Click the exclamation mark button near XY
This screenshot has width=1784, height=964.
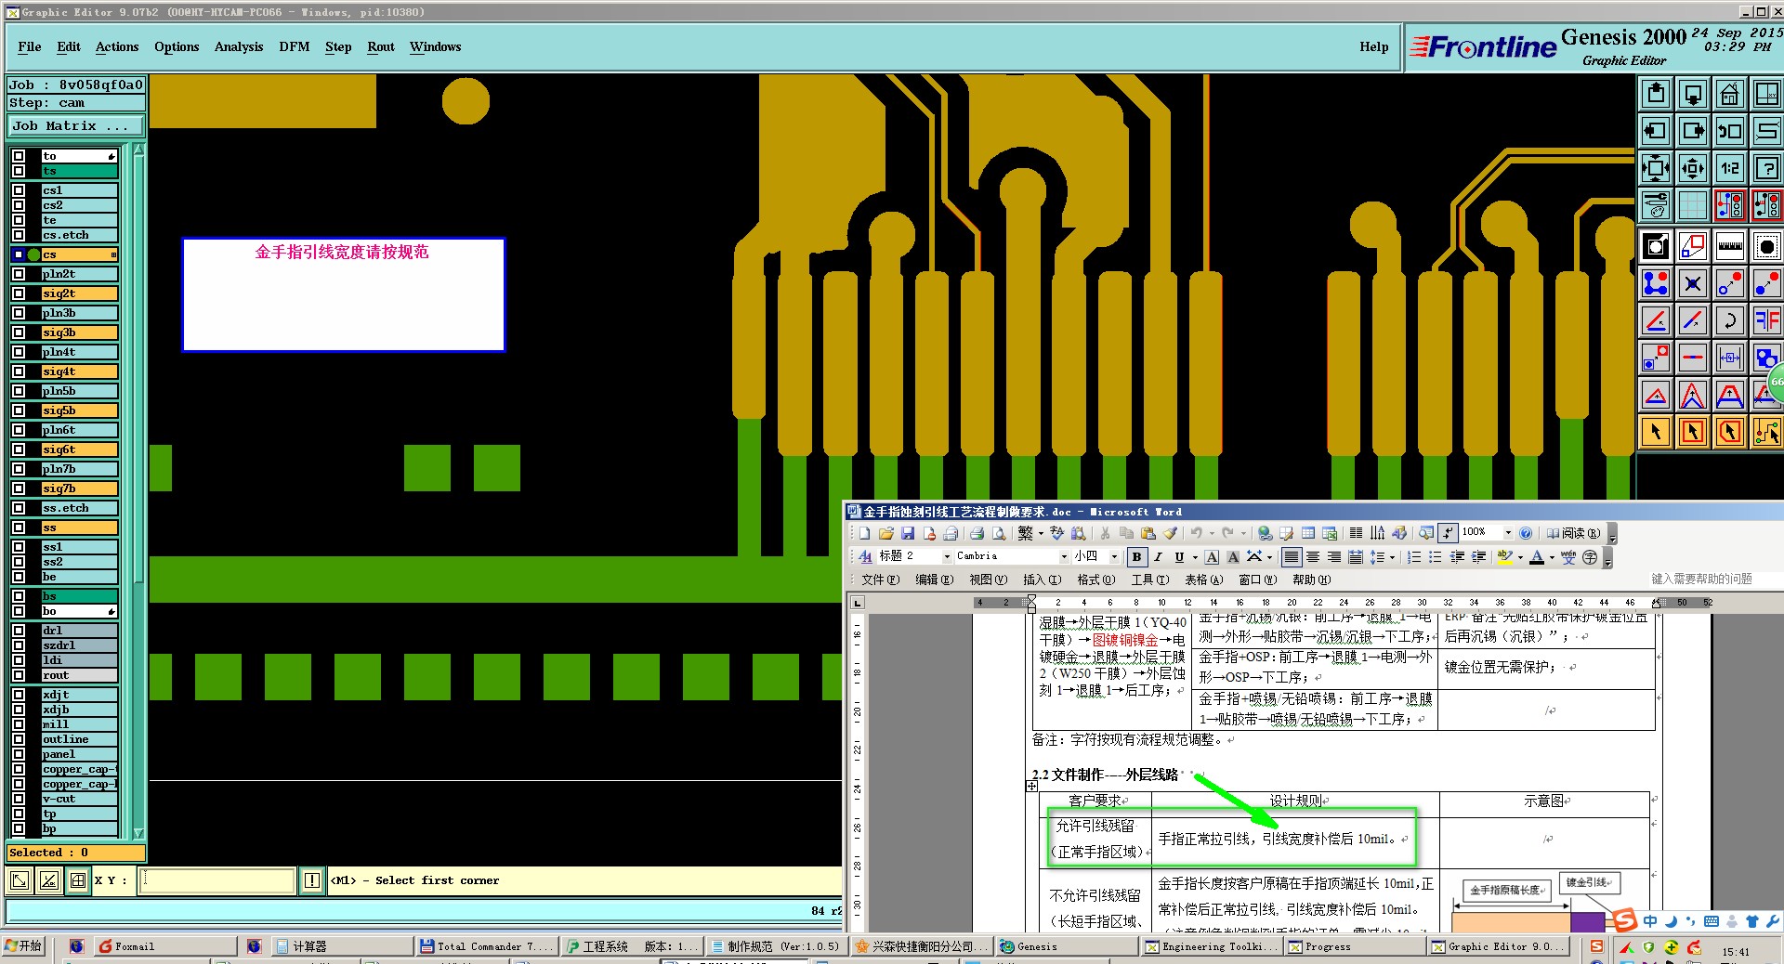coord(312,880)
